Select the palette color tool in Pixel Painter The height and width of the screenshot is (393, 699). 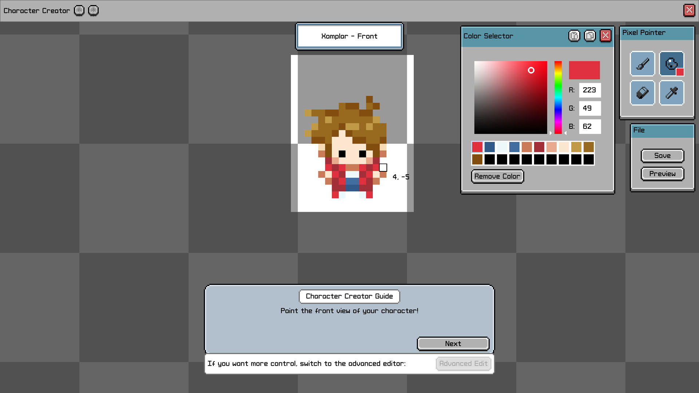click(x=671, y=64)
